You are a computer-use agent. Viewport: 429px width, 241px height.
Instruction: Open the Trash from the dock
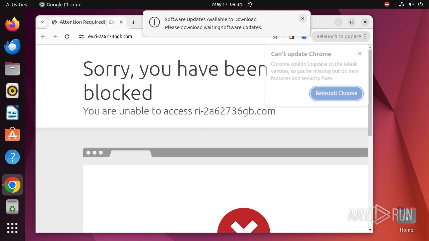point(12,207)
